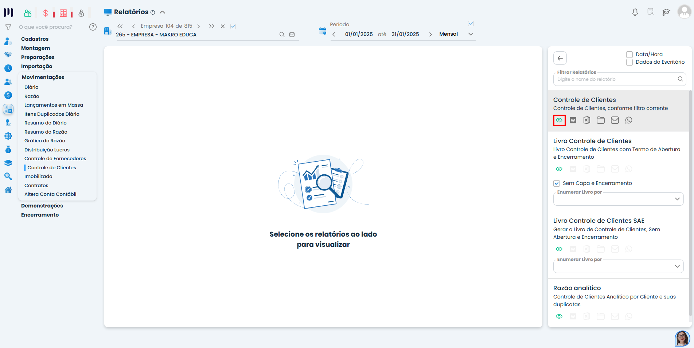Open Enumerar Livro por under Livro SAE

(x=619, y=266)
